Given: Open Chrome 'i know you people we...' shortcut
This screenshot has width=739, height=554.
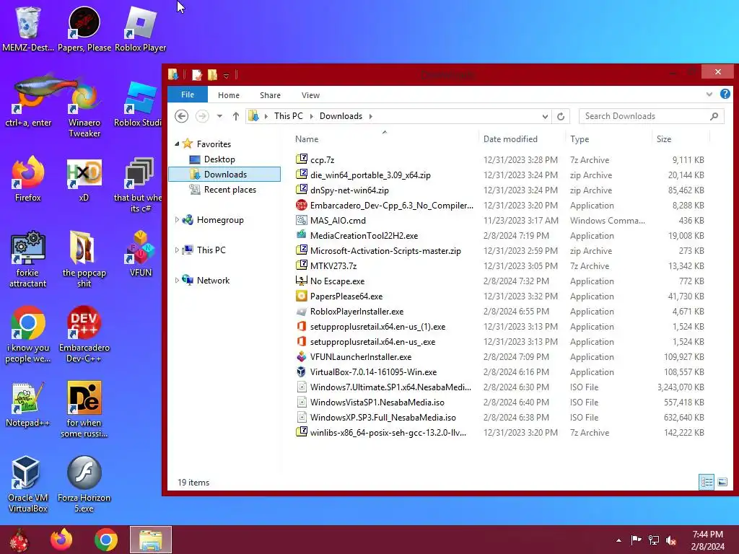Looking at the screenshot, I should (28, 335).
